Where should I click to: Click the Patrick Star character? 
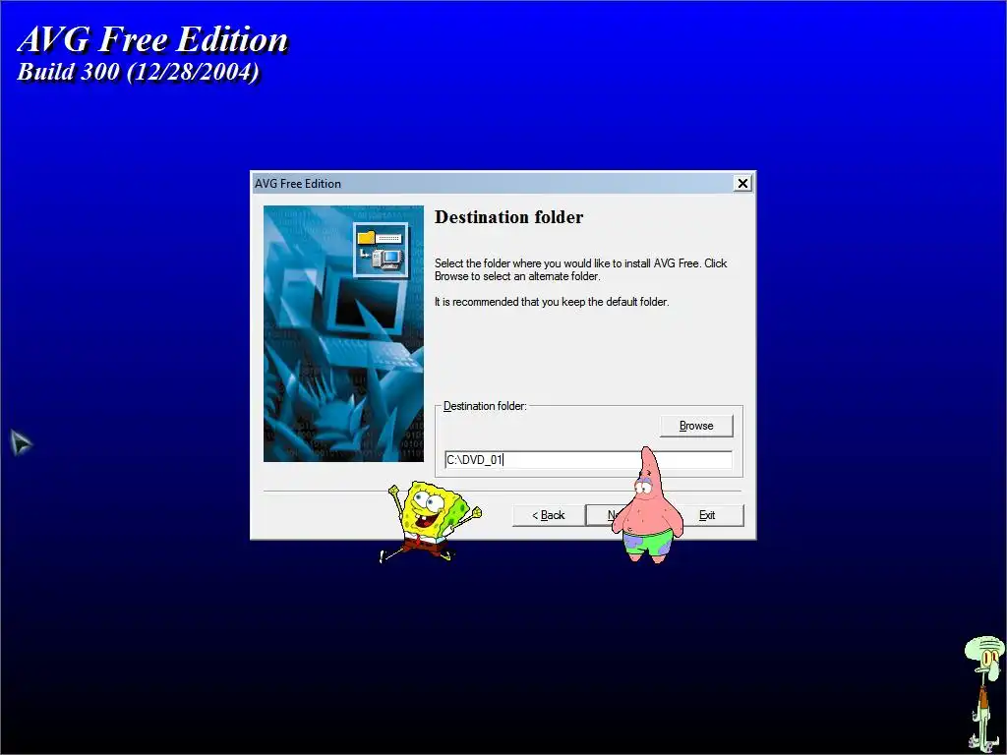click(x=649, y=505)
